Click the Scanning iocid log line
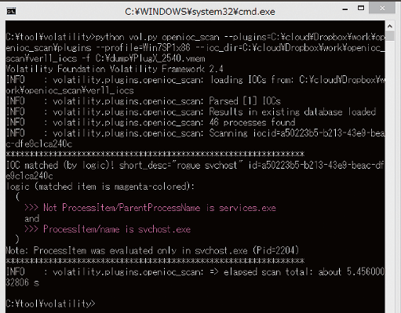 195,139
